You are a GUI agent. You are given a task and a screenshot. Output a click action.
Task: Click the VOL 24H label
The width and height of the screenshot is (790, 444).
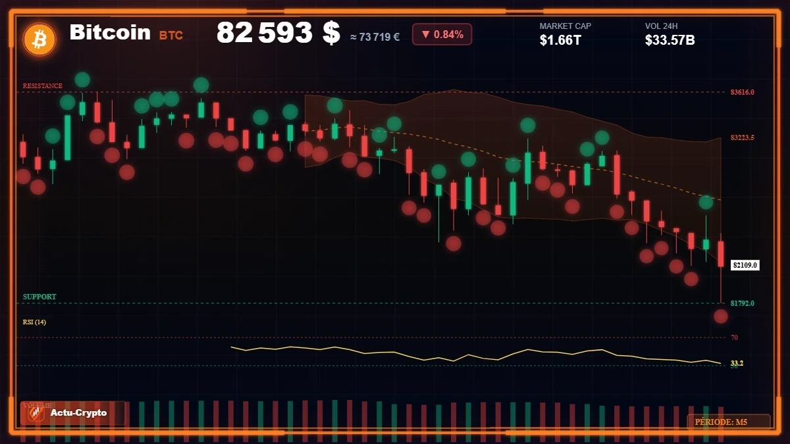[x=662, y=26]
